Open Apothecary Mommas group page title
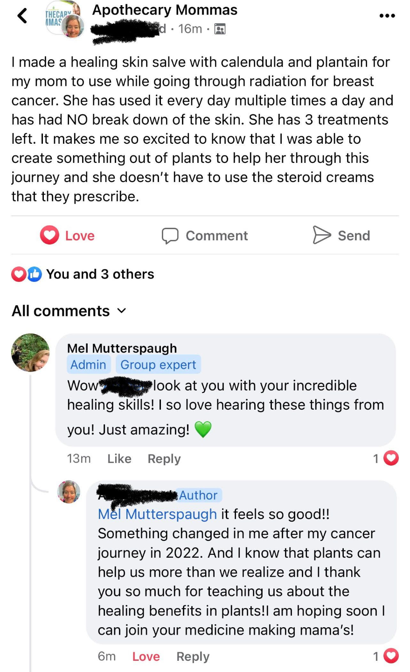 pyautogui.click(x=165, y=10)
